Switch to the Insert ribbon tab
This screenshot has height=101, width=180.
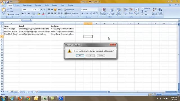(x=17, y=5)
